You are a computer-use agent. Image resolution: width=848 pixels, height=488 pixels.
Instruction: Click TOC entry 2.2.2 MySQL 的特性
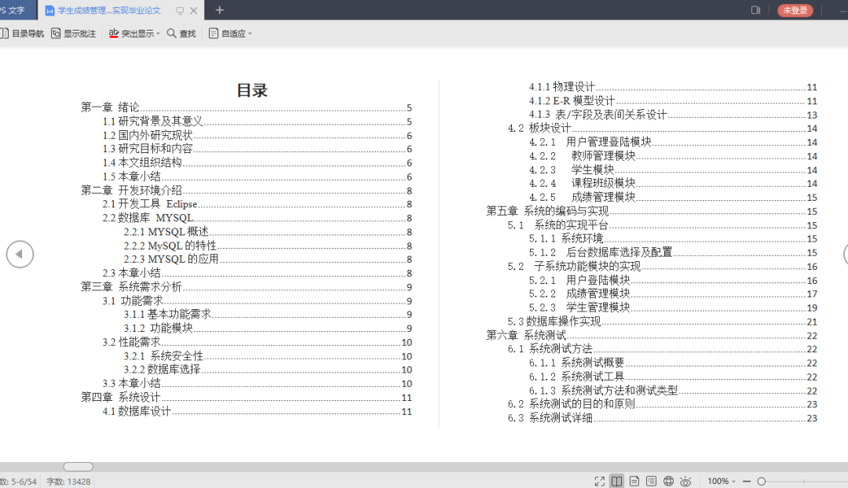pos(268,246)
